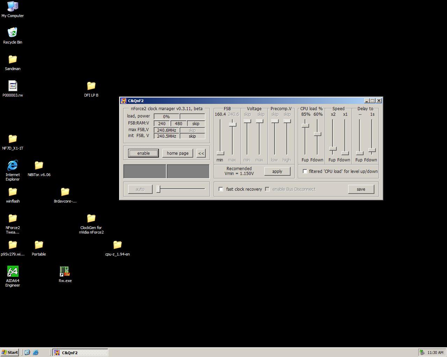Select the p95v279 folder icon
The height and width of the screenshot is (357, 447).
13,248
